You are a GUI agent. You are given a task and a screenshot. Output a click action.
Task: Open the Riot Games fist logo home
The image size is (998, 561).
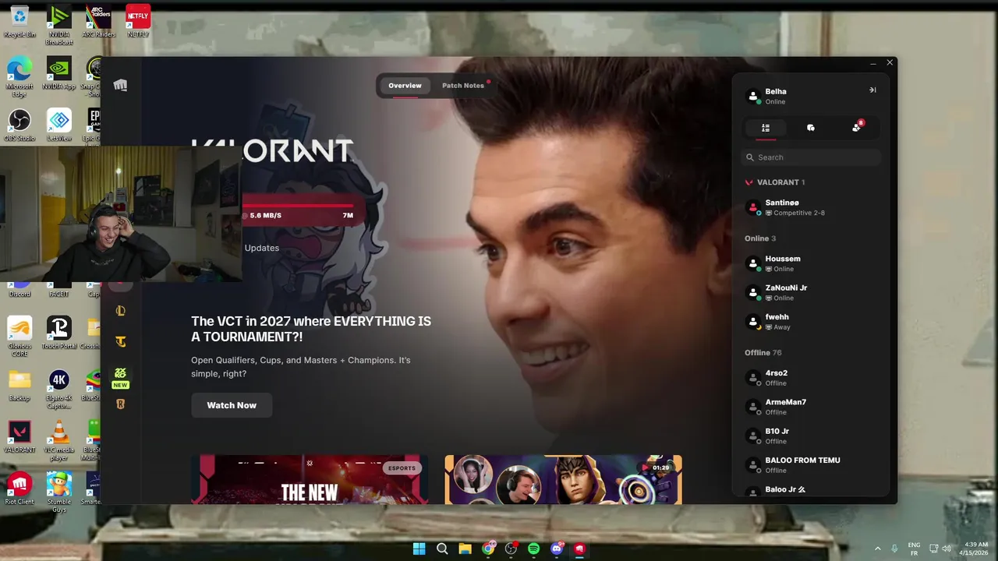[x=120, y=85]
